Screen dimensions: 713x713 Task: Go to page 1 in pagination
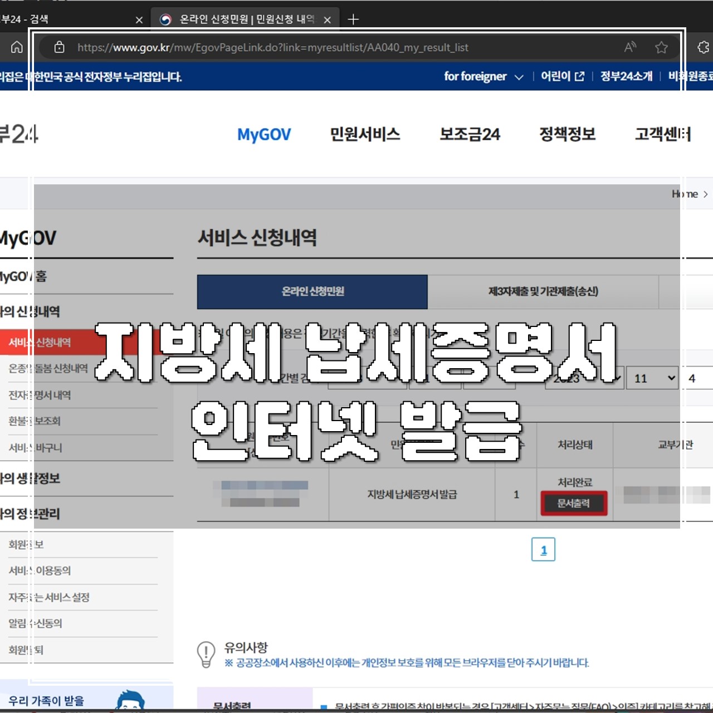(544, 550)
